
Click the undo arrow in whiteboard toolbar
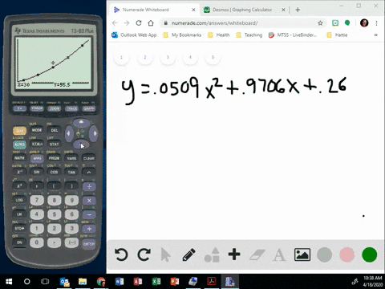(x=121, y=254)
